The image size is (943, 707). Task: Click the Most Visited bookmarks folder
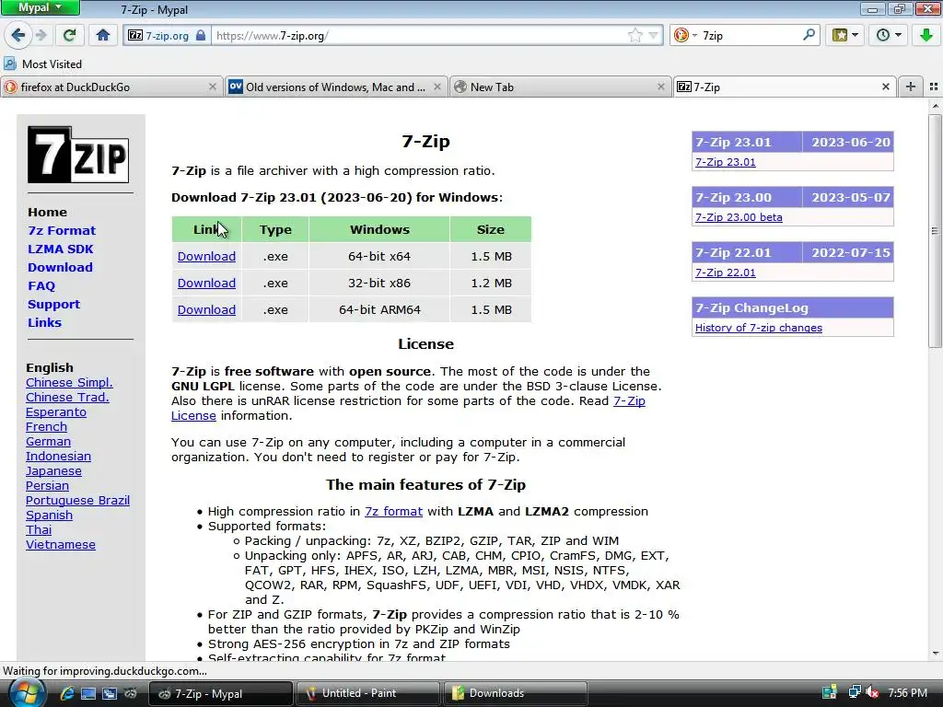42,64
